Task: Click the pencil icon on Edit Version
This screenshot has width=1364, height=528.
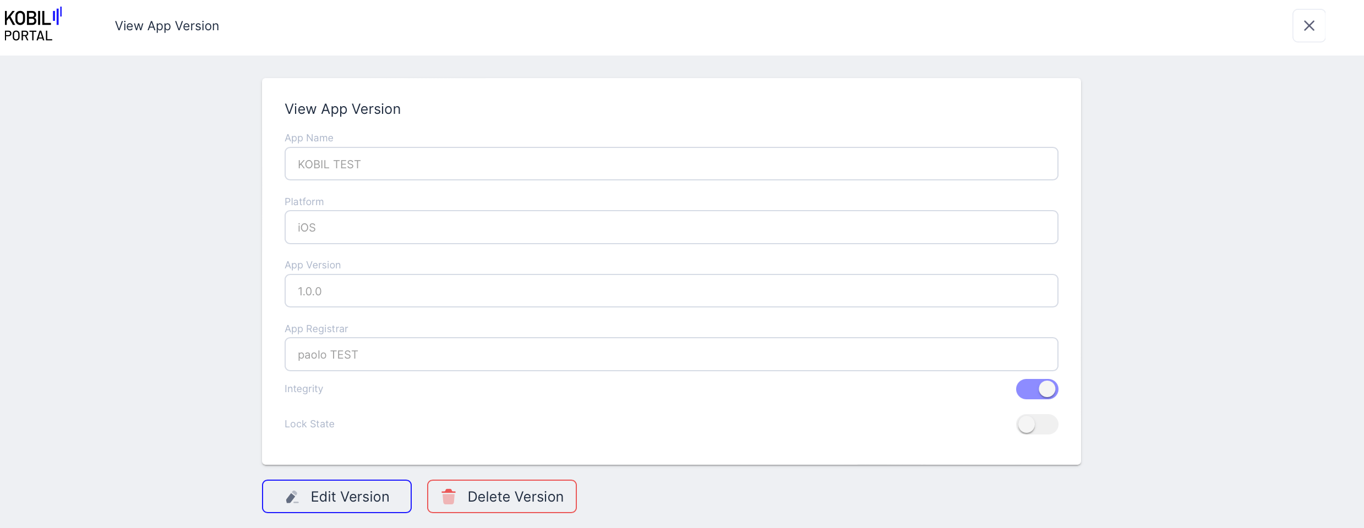Action: [x=292, y=497]
